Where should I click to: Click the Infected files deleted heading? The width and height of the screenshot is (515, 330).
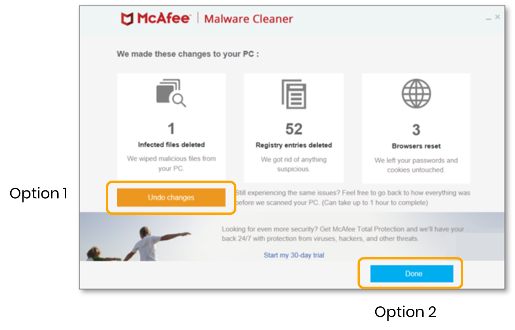point(171,145)
